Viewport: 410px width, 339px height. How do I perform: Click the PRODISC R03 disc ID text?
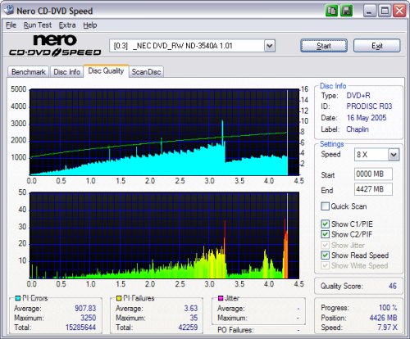369,106
